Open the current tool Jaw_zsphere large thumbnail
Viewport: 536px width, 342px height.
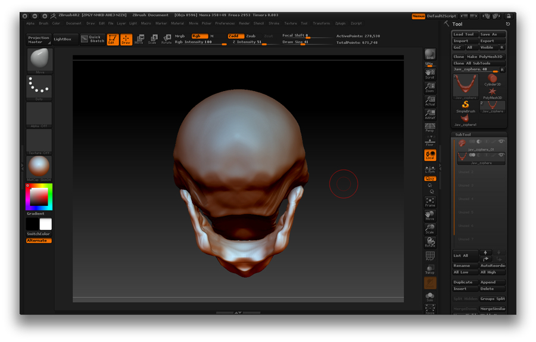click(x=466, y=85)
